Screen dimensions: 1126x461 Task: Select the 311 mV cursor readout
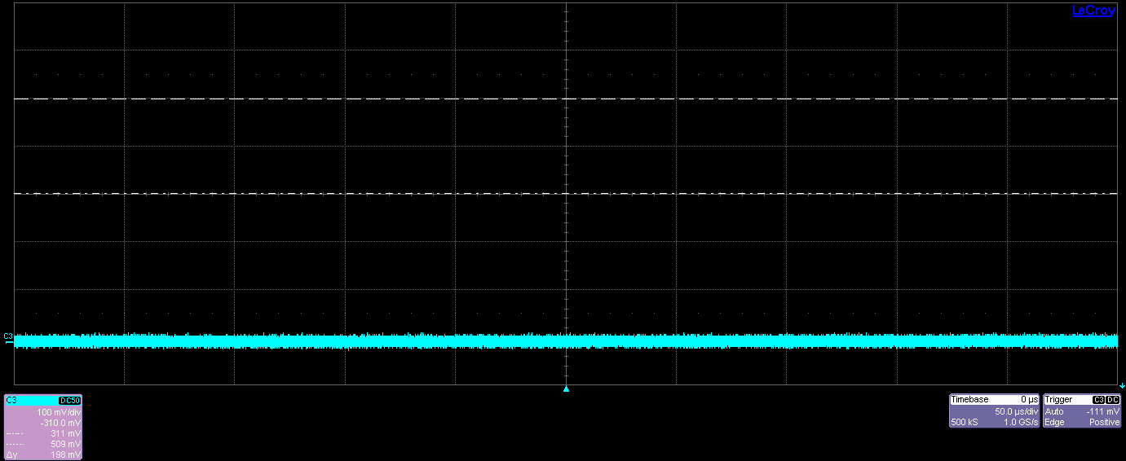[x=65, y=433]
